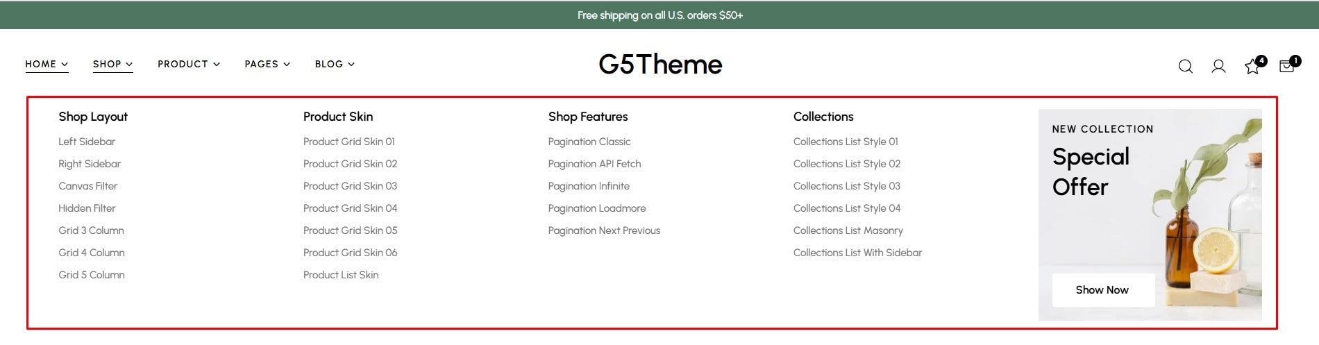Open the search icon in header
The height and width of the screenshot is (345, 1319).
coord(1186,67)
